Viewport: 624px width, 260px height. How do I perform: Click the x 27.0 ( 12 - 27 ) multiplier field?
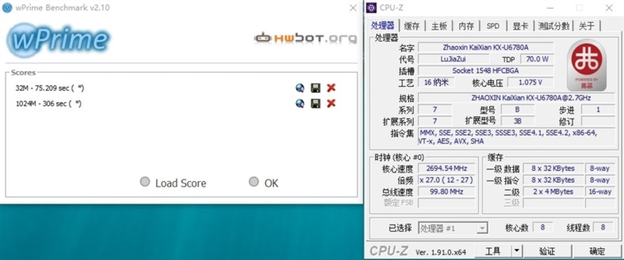click(x=447, y=180)
